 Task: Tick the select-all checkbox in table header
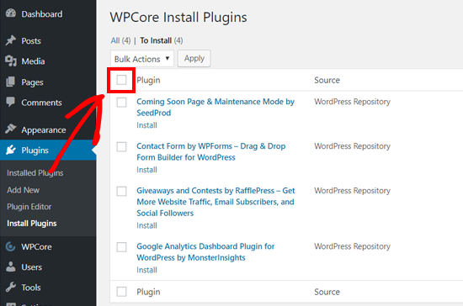click(121, 80)
